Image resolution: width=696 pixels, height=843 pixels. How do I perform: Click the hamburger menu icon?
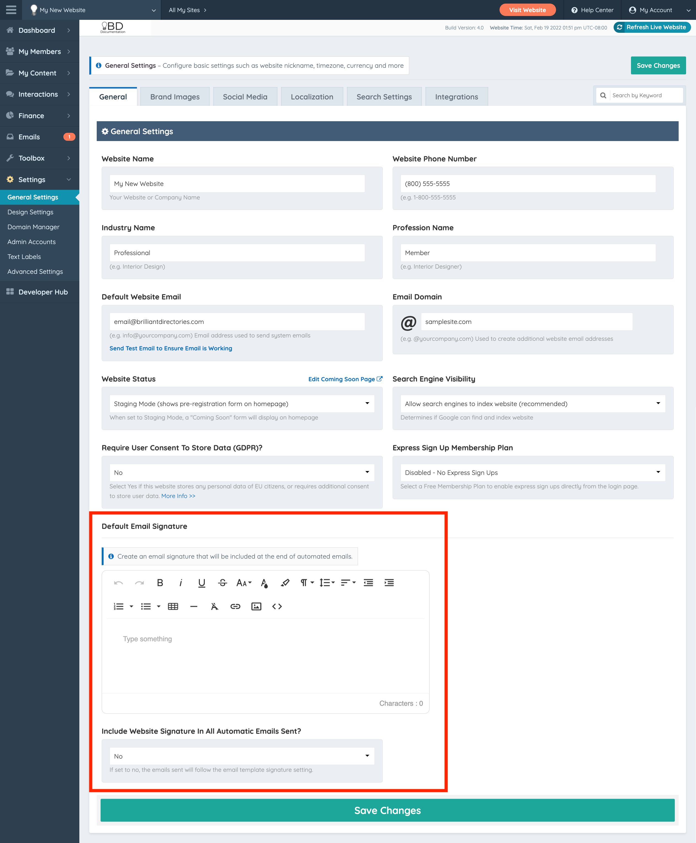(11, 10)
